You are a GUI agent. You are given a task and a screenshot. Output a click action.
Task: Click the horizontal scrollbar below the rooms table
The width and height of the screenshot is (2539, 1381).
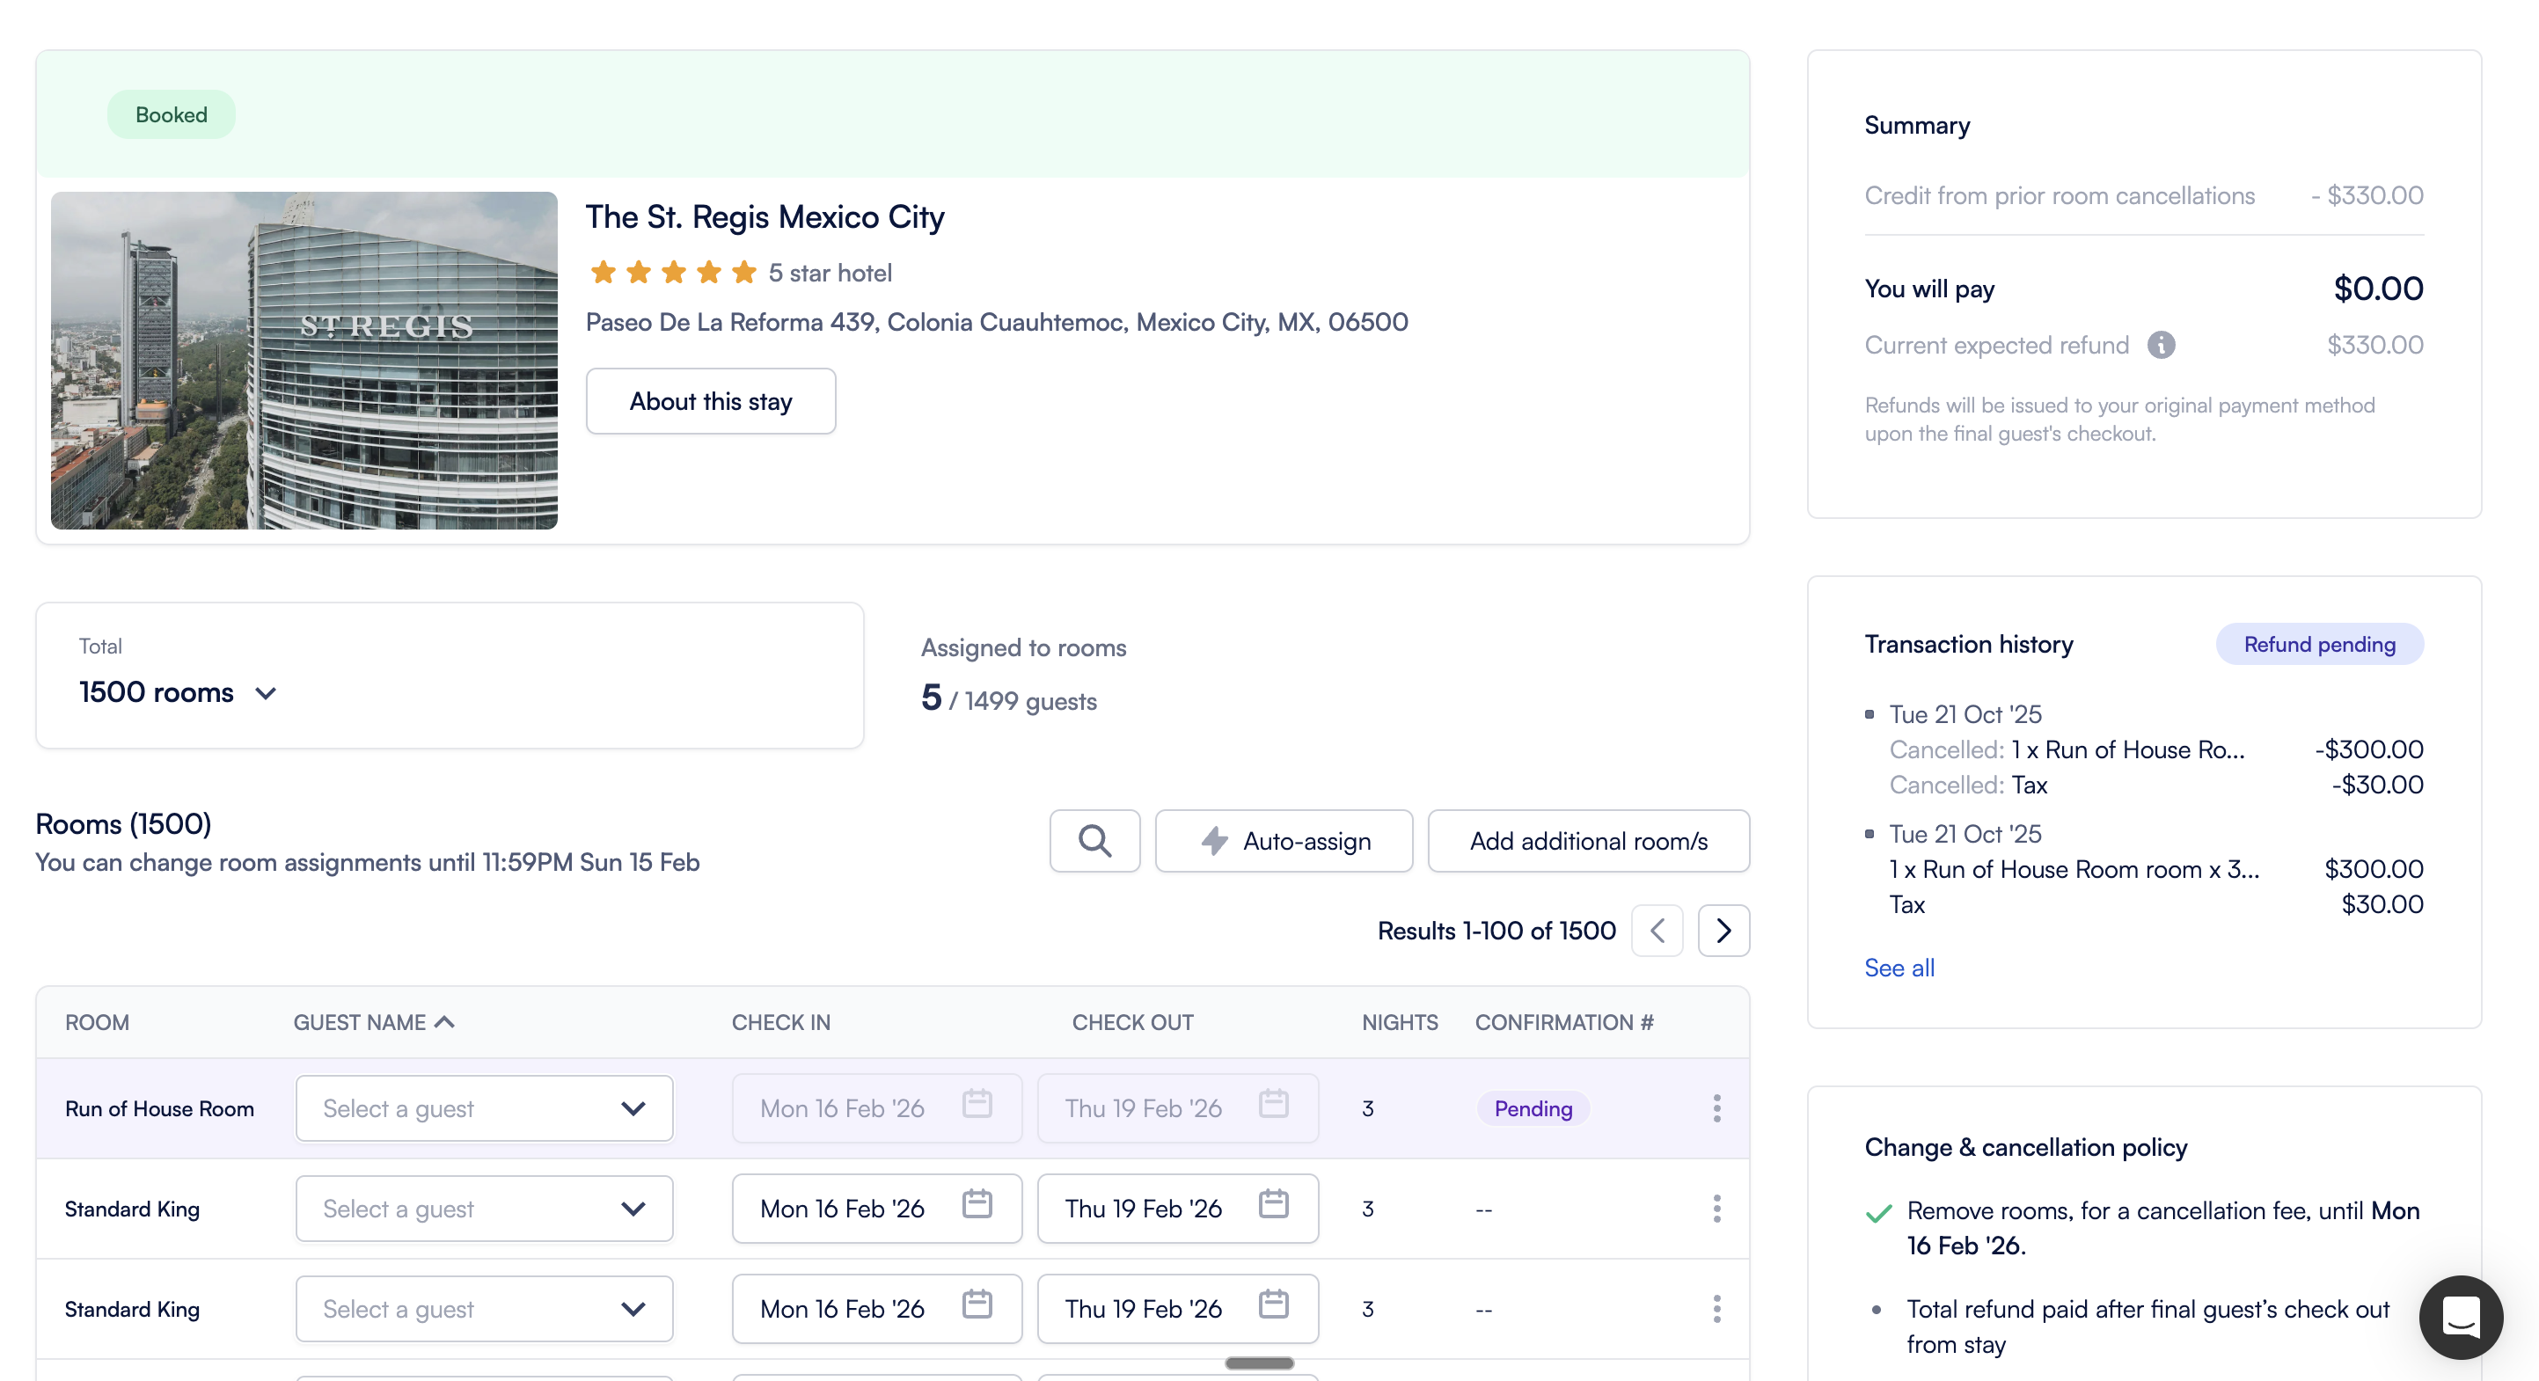[1259, 1363]
